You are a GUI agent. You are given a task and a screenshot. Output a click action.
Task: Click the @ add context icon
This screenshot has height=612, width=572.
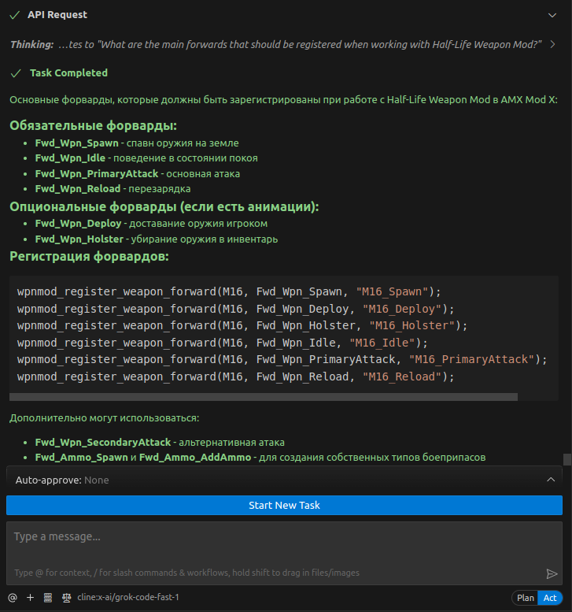(13, 597)
